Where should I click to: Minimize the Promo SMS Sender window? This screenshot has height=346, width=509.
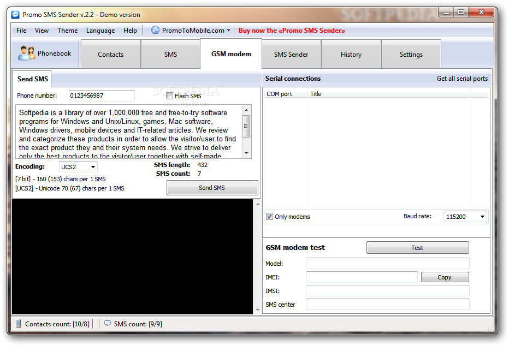(446, 13)
